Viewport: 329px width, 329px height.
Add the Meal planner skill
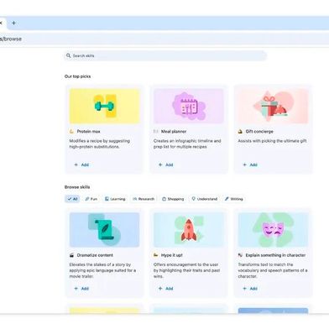click(165, 164)
